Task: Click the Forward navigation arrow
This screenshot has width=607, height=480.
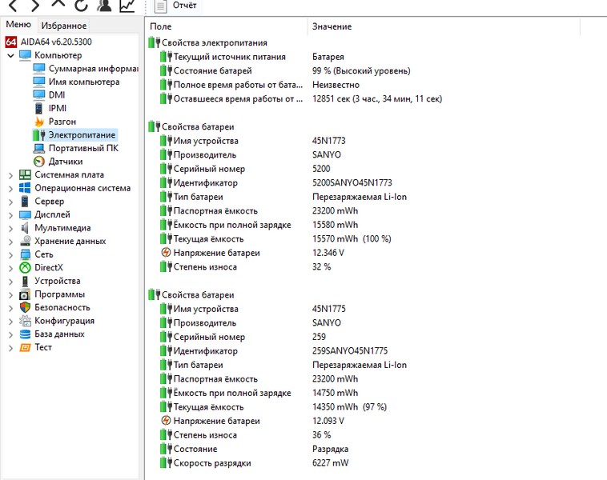Action: (34, 6)
